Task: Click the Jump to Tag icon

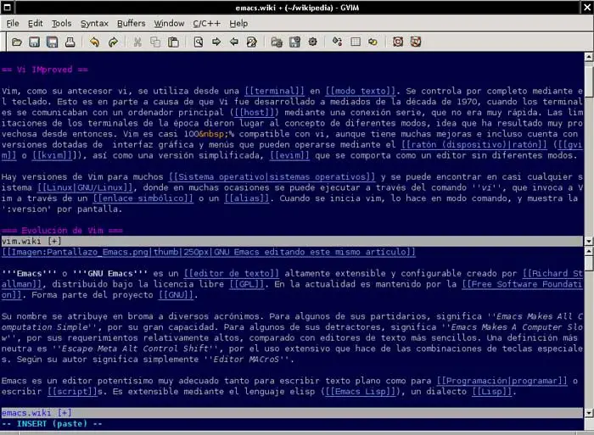Action: coord(373,42)
